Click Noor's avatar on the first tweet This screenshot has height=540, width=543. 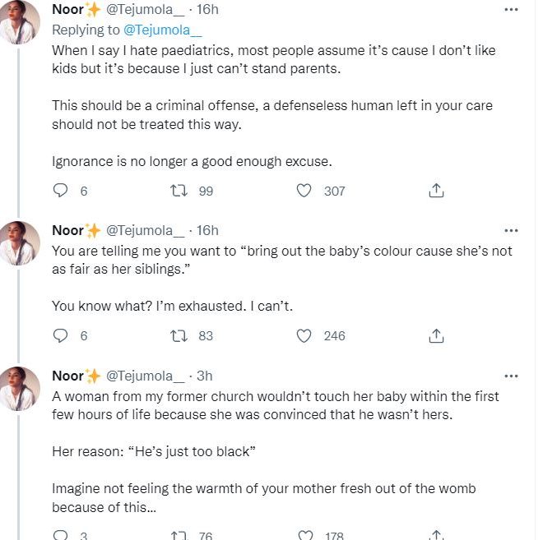click(20, 22)
